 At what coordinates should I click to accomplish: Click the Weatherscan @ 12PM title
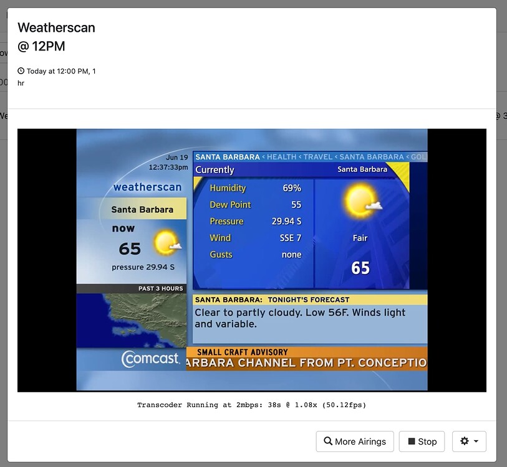[56, 36]
